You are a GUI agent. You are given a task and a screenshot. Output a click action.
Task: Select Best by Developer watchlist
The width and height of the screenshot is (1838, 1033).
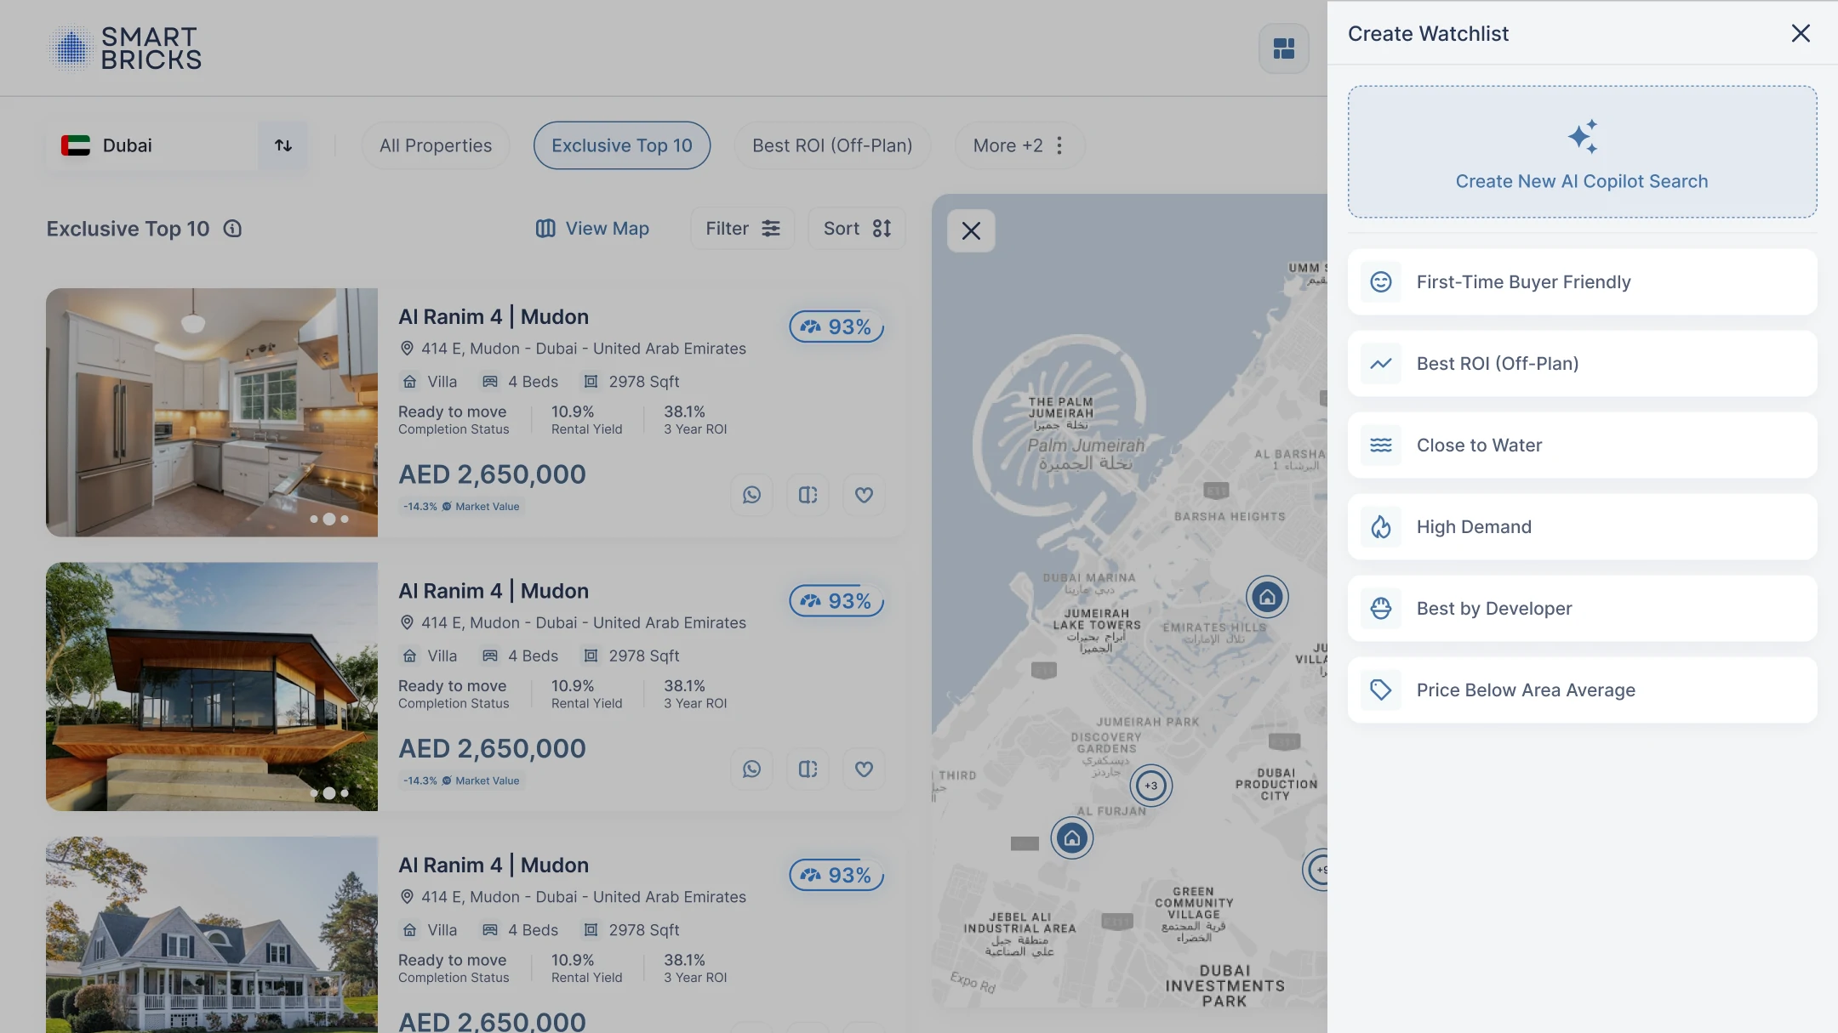1582,609
